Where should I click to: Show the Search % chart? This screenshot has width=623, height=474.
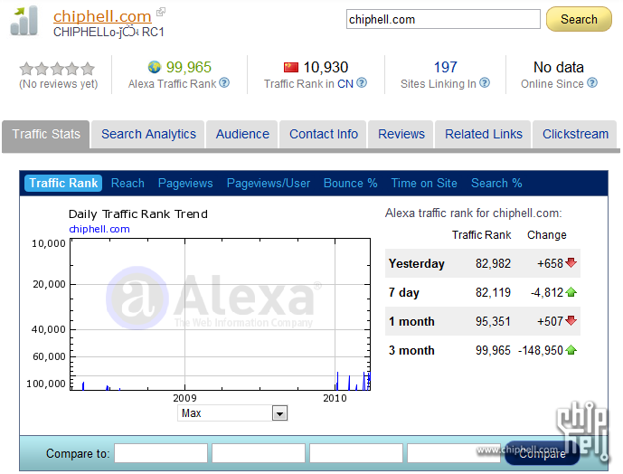click(496, 184)
